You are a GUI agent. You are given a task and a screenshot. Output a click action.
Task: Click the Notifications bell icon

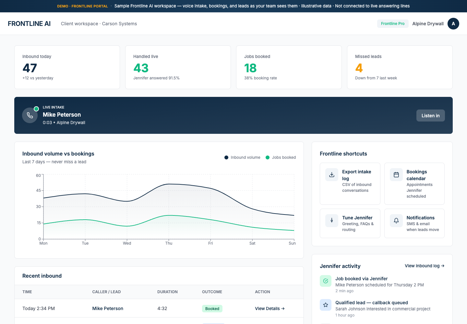[x=396, y=221]
